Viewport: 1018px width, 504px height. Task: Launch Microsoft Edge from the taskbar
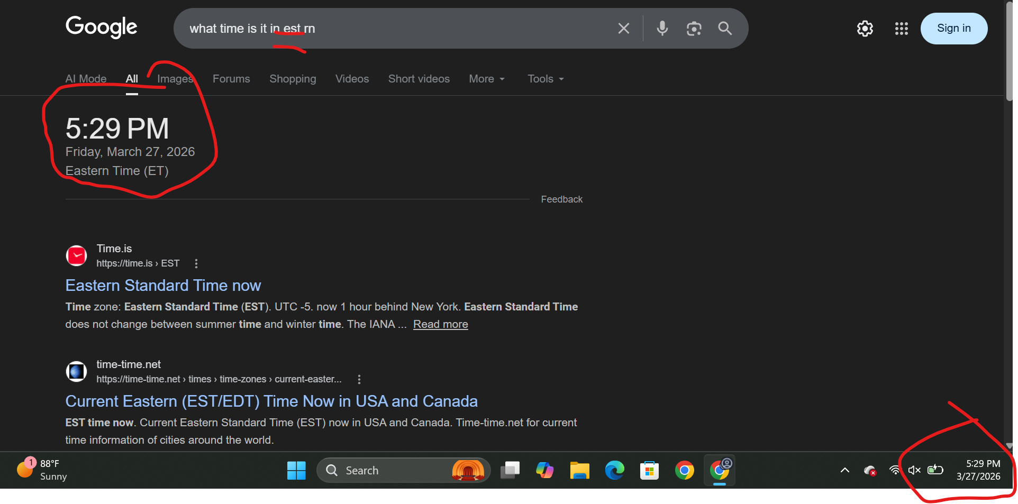pos(614,470)
